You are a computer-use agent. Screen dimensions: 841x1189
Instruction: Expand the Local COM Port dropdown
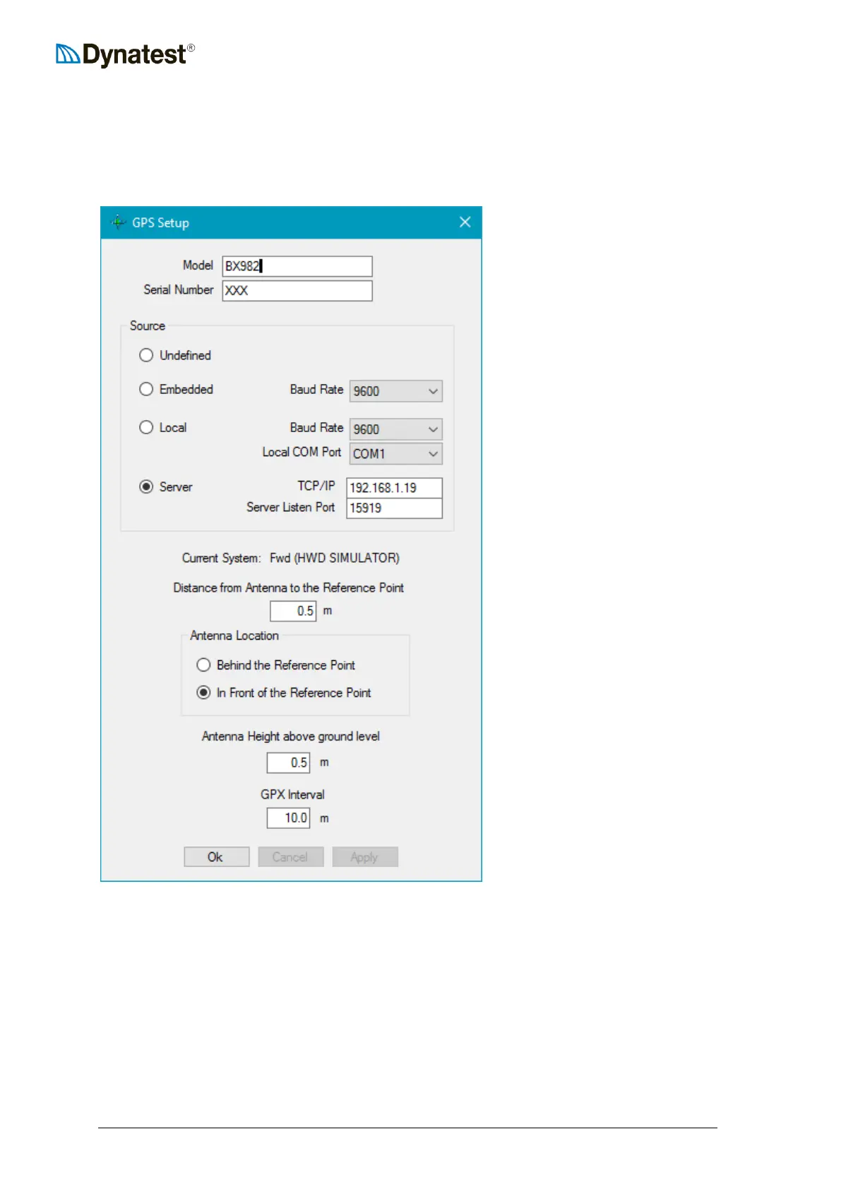(396, 454)
